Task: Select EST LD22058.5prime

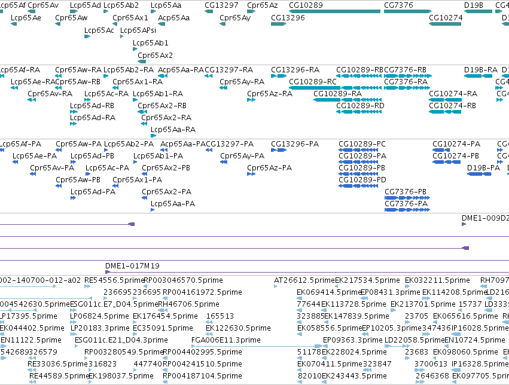Action: (397, 346)
